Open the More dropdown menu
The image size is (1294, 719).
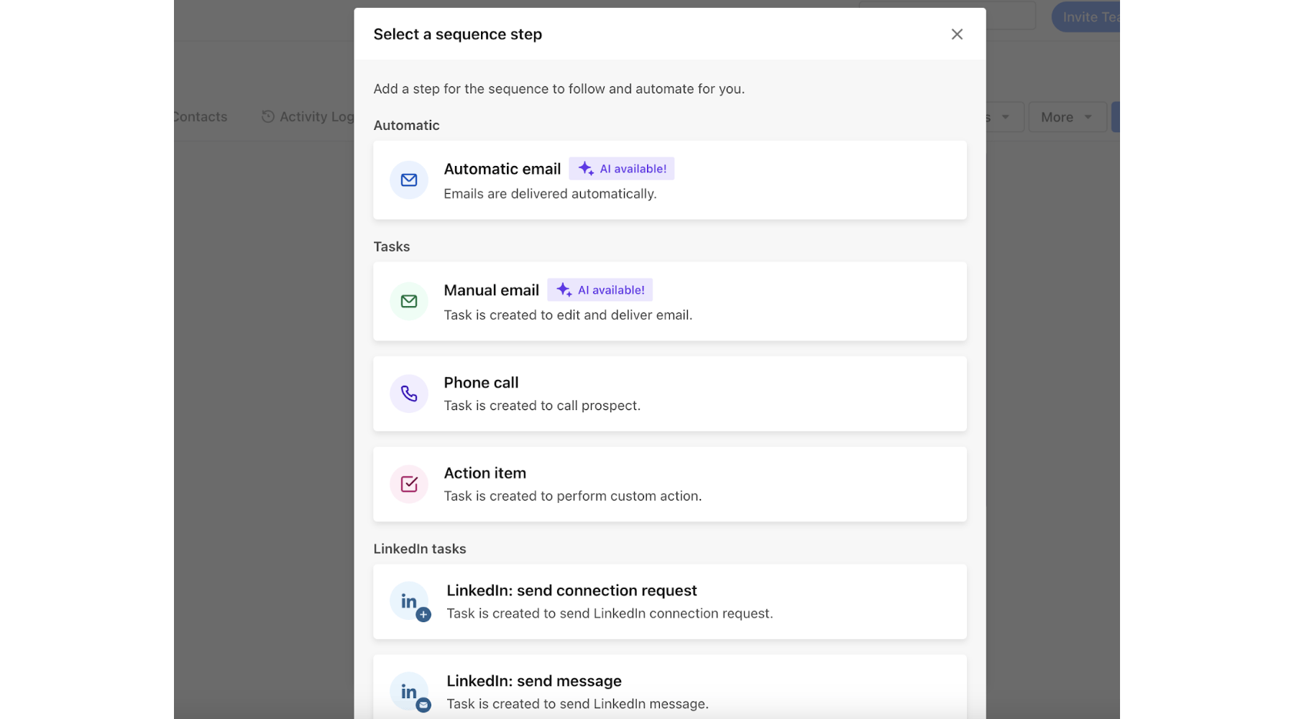(x=1067, y=117)
